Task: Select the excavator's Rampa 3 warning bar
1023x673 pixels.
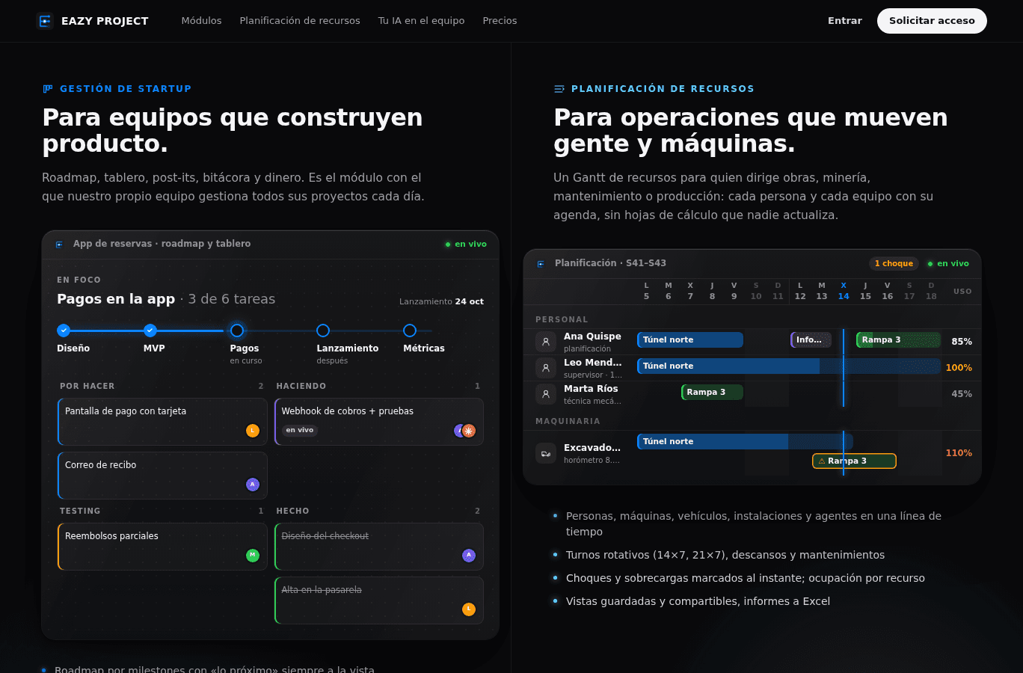Action: click(x=854, y=461)
